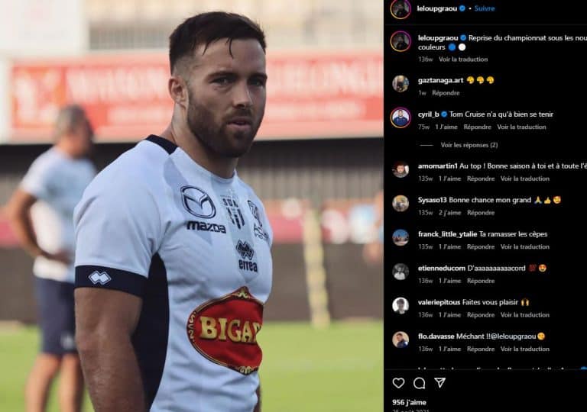Screen dimensions: 587x412
Task: Follow leloupgraou with Suivre
Action: (485, 8)
